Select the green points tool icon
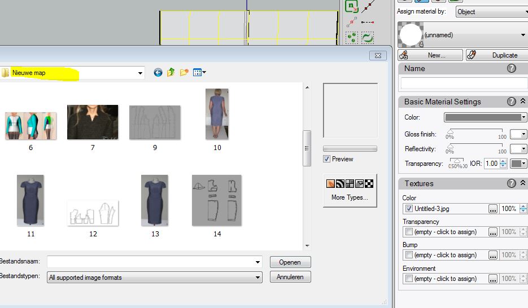 352,38
